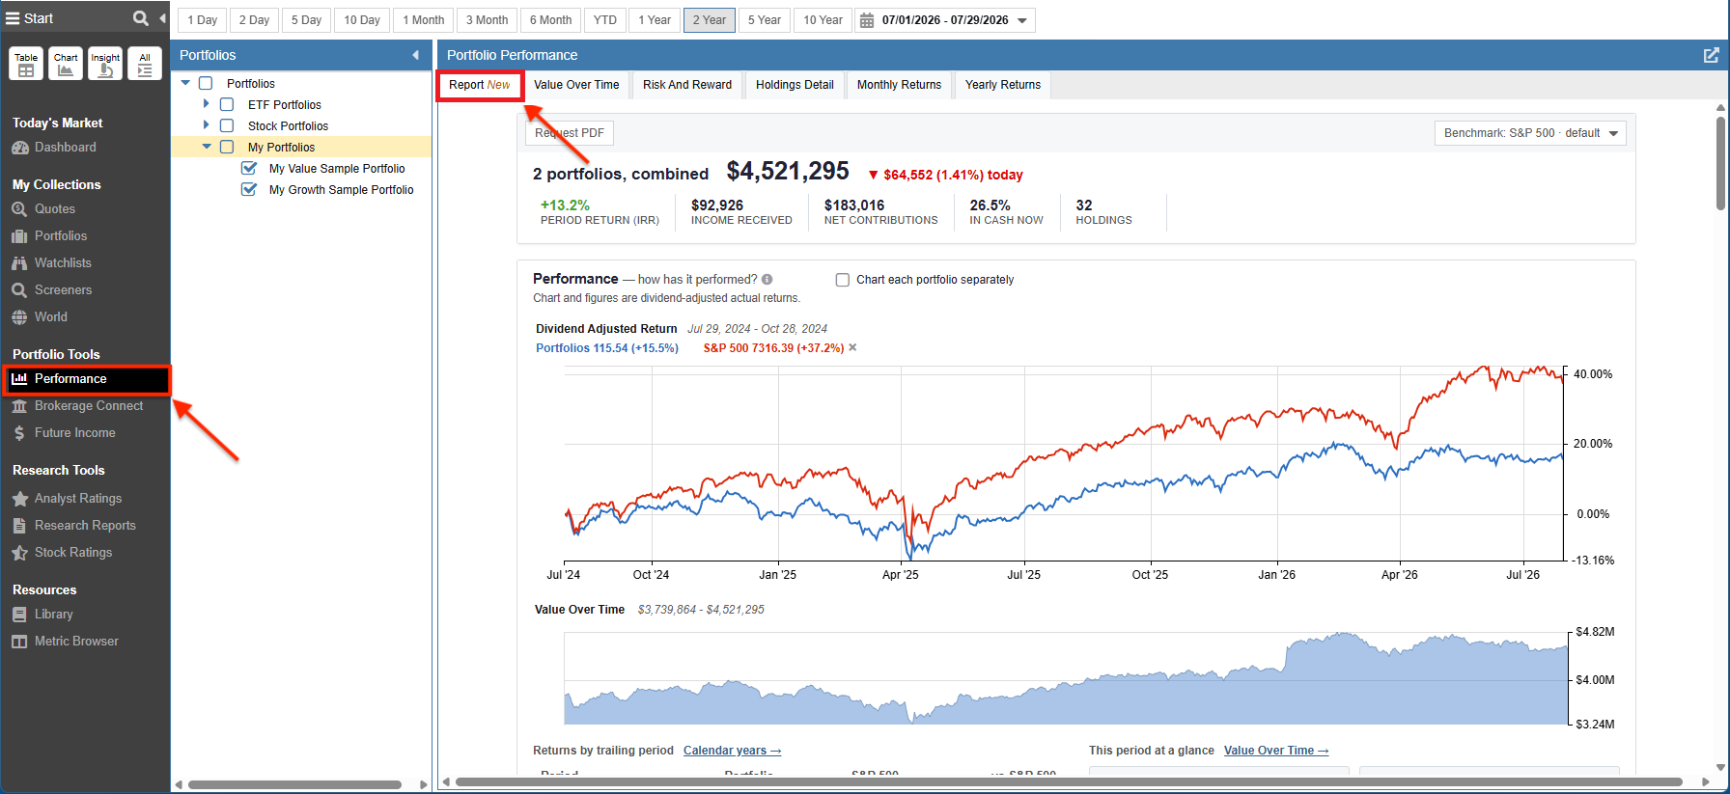Open Screeners in the sidebar
This screenshot has height=794, width=1730.
click(63, 289)
